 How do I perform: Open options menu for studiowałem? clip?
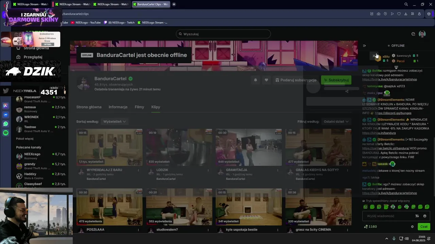click(x=208, y=230)
